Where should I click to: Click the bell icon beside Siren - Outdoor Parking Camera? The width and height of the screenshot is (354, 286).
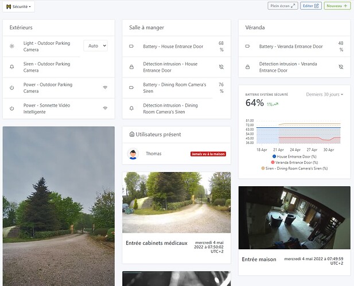[x=12, y=67]
